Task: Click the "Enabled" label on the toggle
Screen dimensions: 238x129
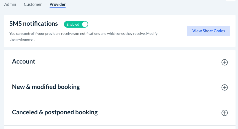Action: [73, 24]
